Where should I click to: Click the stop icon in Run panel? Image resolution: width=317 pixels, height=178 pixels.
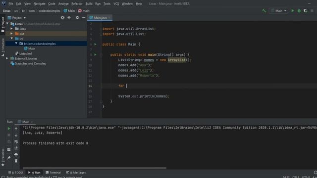tap(9, 135)
